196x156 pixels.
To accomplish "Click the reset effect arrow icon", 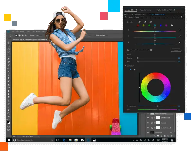I will (x=181, y=17).
